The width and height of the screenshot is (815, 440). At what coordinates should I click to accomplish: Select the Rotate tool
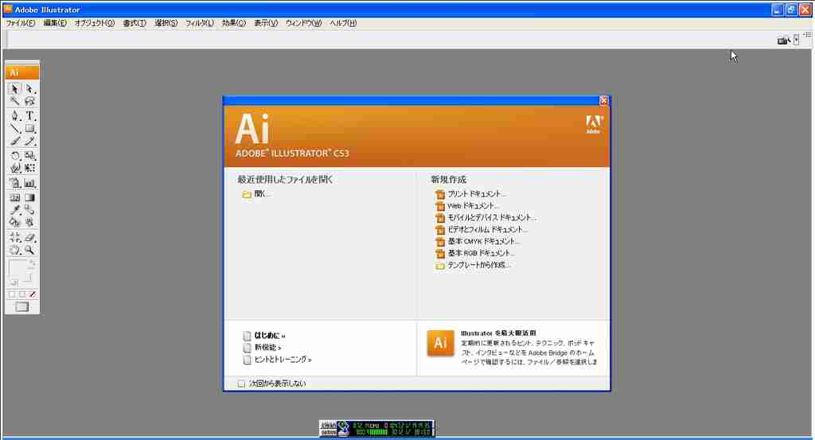14,155
